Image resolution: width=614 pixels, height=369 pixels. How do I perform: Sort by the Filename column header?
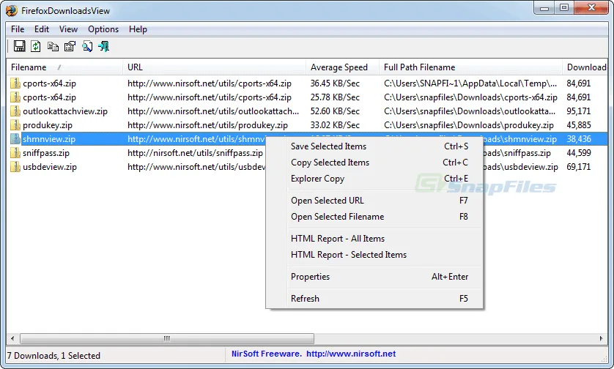coord(64,67)
